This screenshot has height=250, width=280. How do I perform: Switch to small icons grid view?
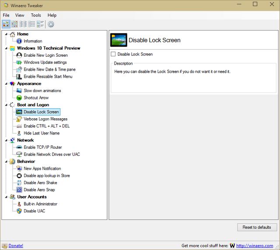click(14, 24)
